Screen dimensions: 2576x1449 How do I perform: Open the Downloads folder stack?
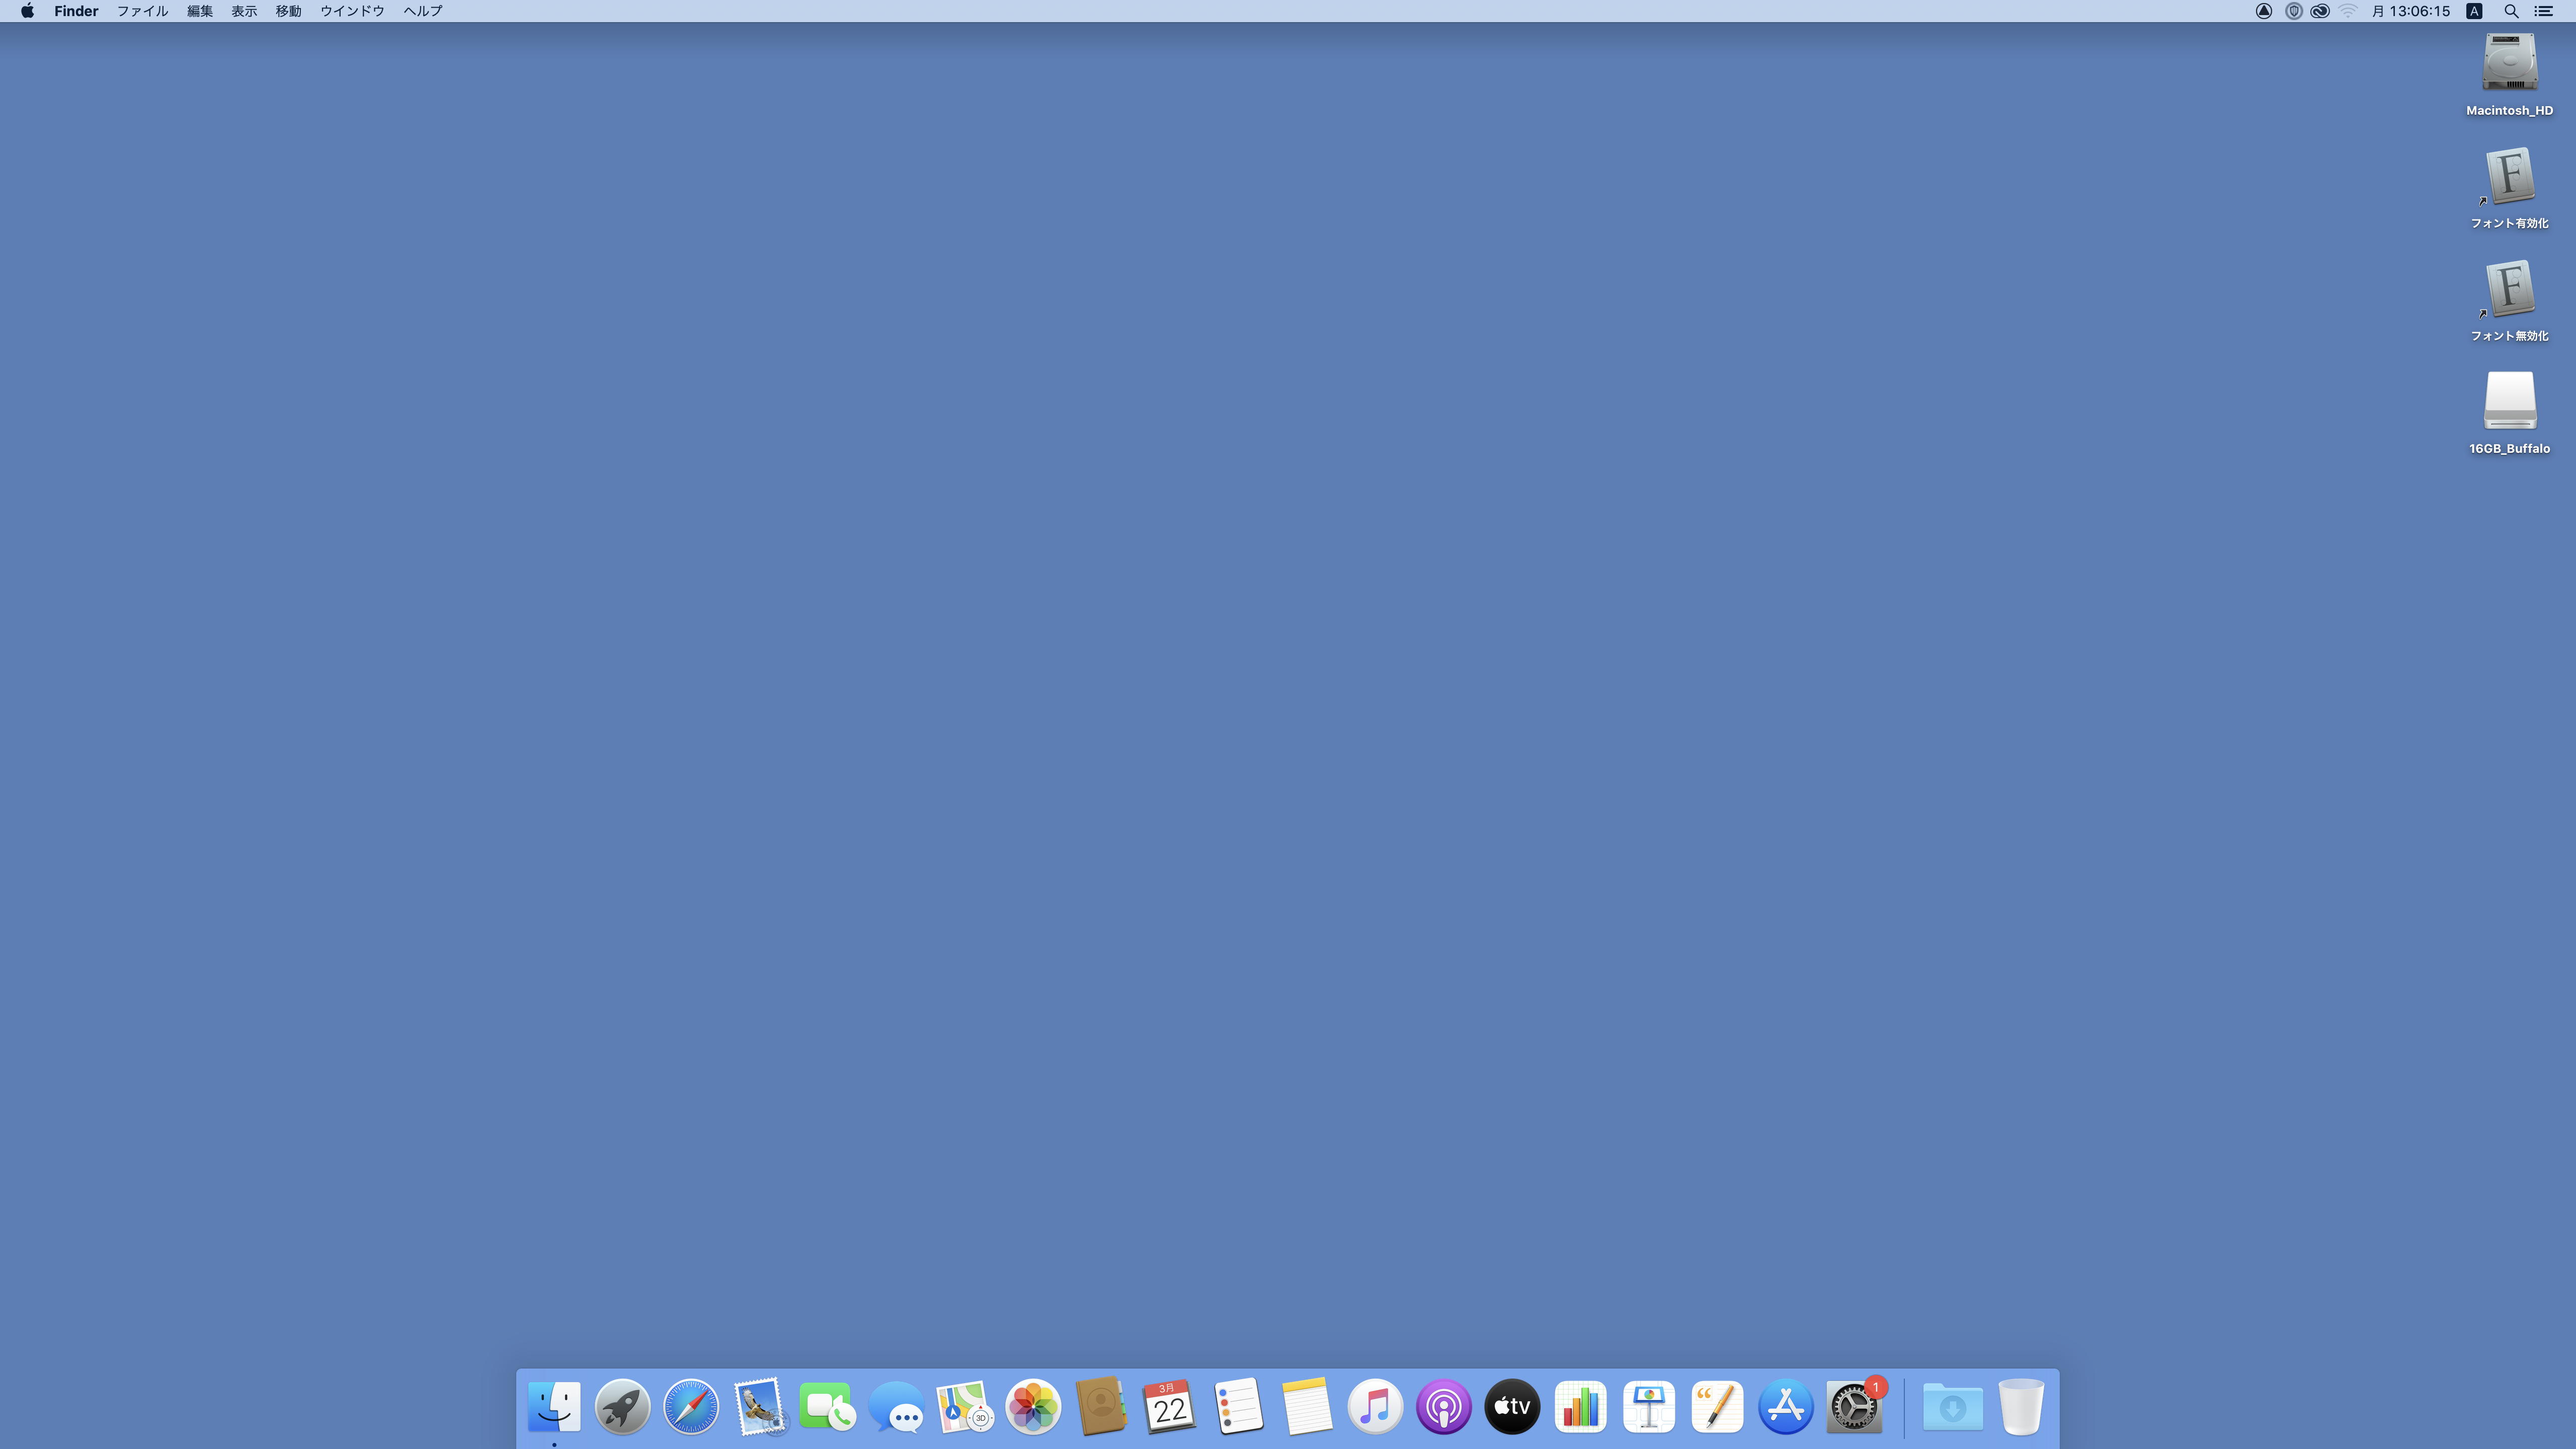(1952, 1407)
